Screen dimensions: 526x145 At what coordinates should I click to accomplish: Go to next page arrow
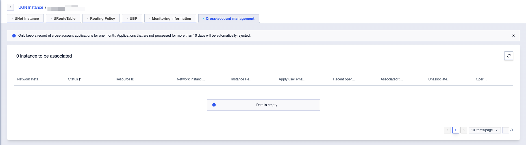[x=464, y=130]
